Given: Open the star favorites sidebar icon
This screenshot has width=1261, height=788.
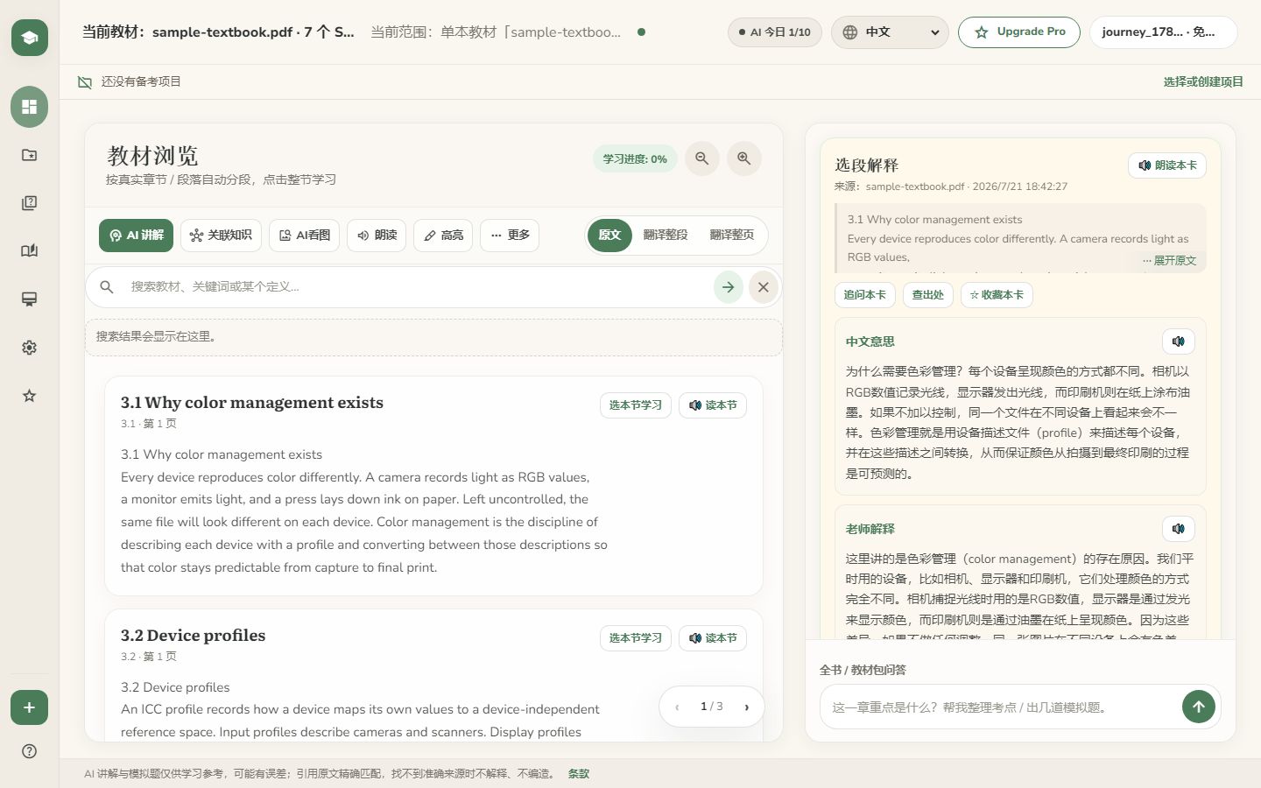Looking at the screenshot, I should click(x=30, y=396).
